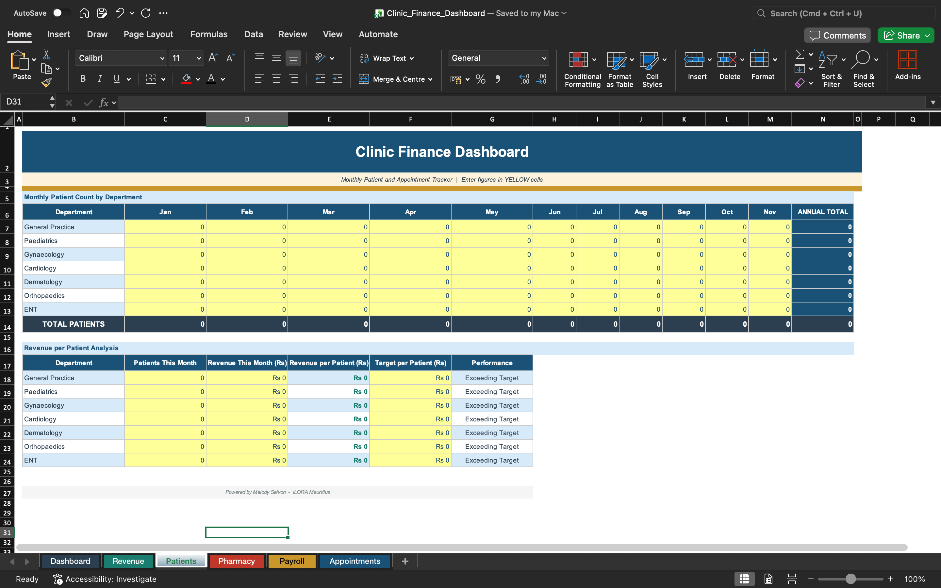This screenshot has height=588, width=941.
Task: Click the Copy icon
Action: tap(46, 69)
